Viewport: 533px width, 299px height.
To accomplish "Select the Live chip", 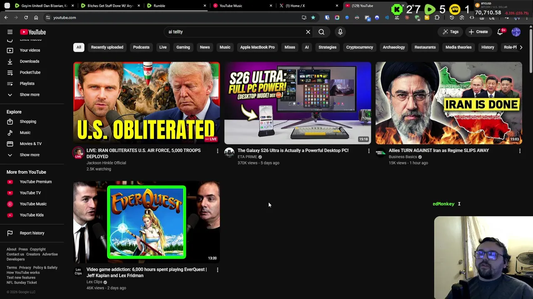I will click(x=163, y=47).
